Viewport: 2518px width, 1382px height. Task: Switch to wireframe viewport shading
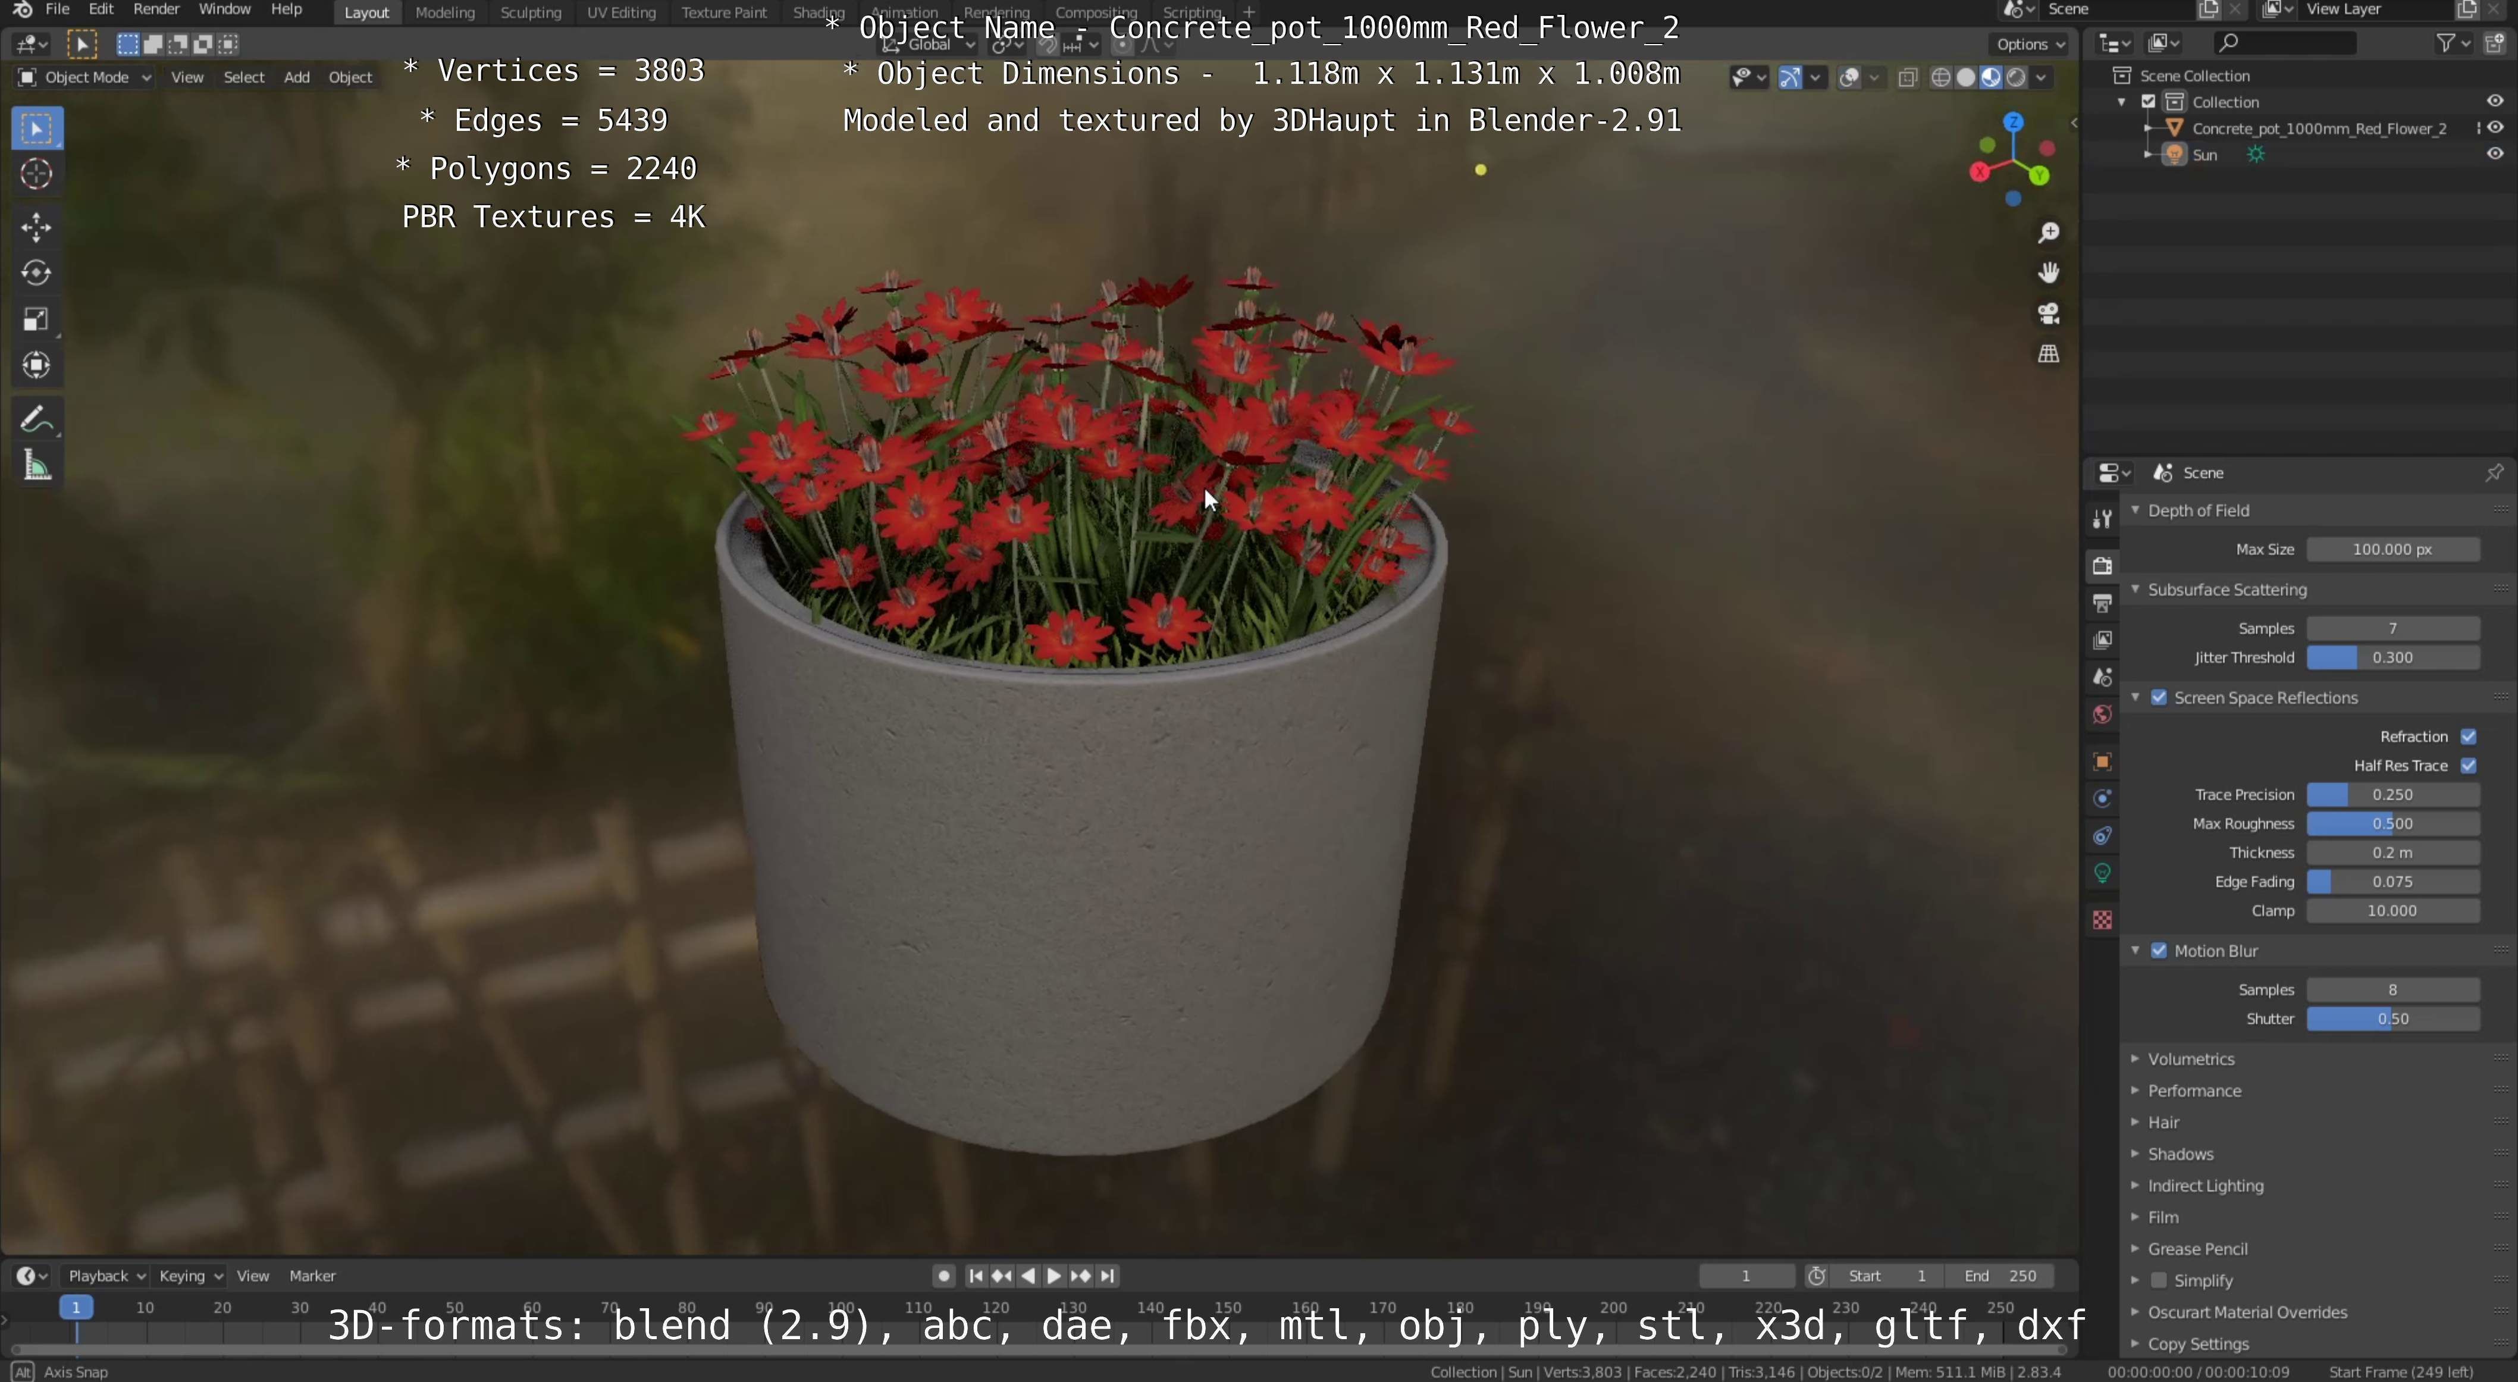pos(1941,78)
